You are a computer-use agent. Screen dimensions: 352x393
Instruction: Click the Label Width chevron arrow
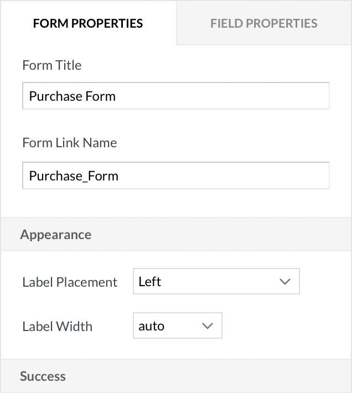pyautogui.click(x=208, y=326)
